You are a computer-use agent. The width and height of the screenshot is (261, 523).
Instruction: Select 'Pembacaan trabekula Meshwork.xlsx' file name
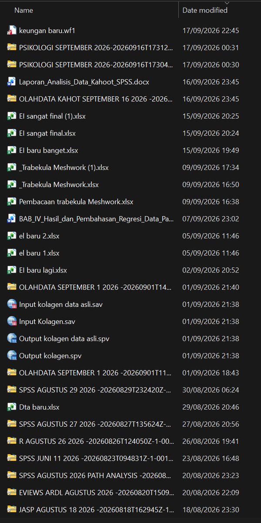76,202
